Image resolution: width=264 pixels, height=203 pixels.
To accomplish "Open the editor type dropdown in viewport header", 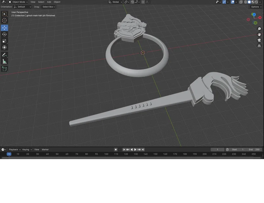I will coord(4,2).
